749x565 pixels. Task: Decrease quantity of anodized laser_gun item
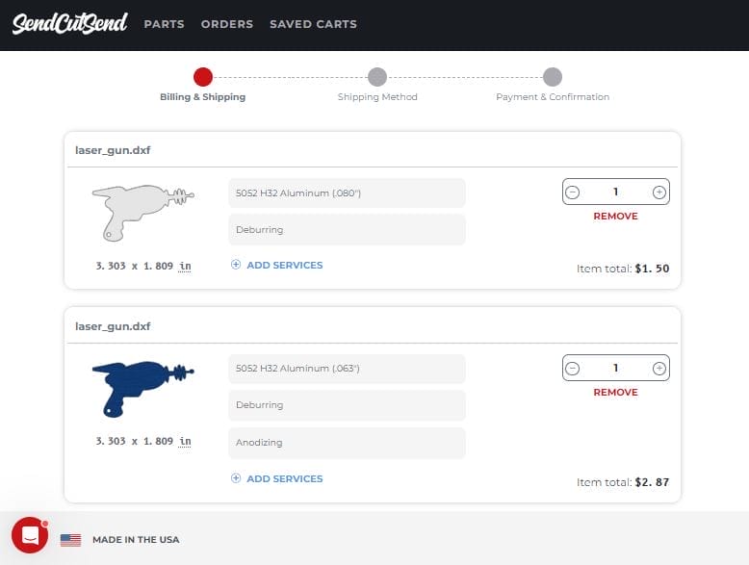(573, 368)
